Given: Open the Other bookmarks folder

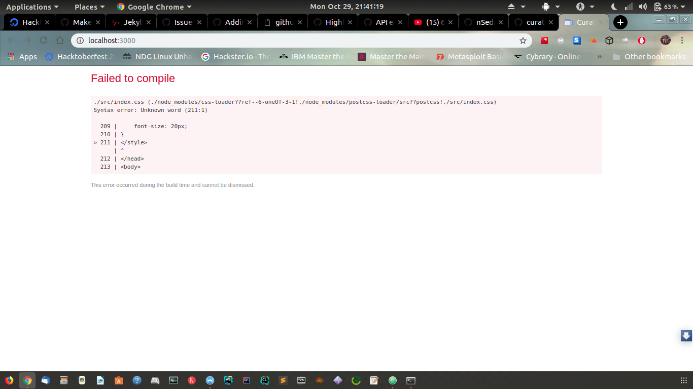Looking at the screenshot, I should 649,57.
